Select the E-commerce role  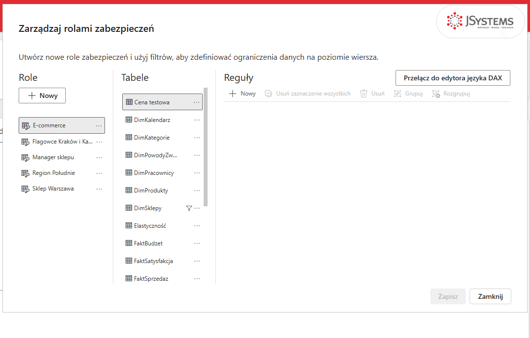(62, 125)
